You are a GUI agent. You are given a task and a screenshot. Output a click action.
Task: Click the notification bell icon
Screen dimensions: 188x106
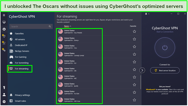pyautogui.click(x=146, y=14)
